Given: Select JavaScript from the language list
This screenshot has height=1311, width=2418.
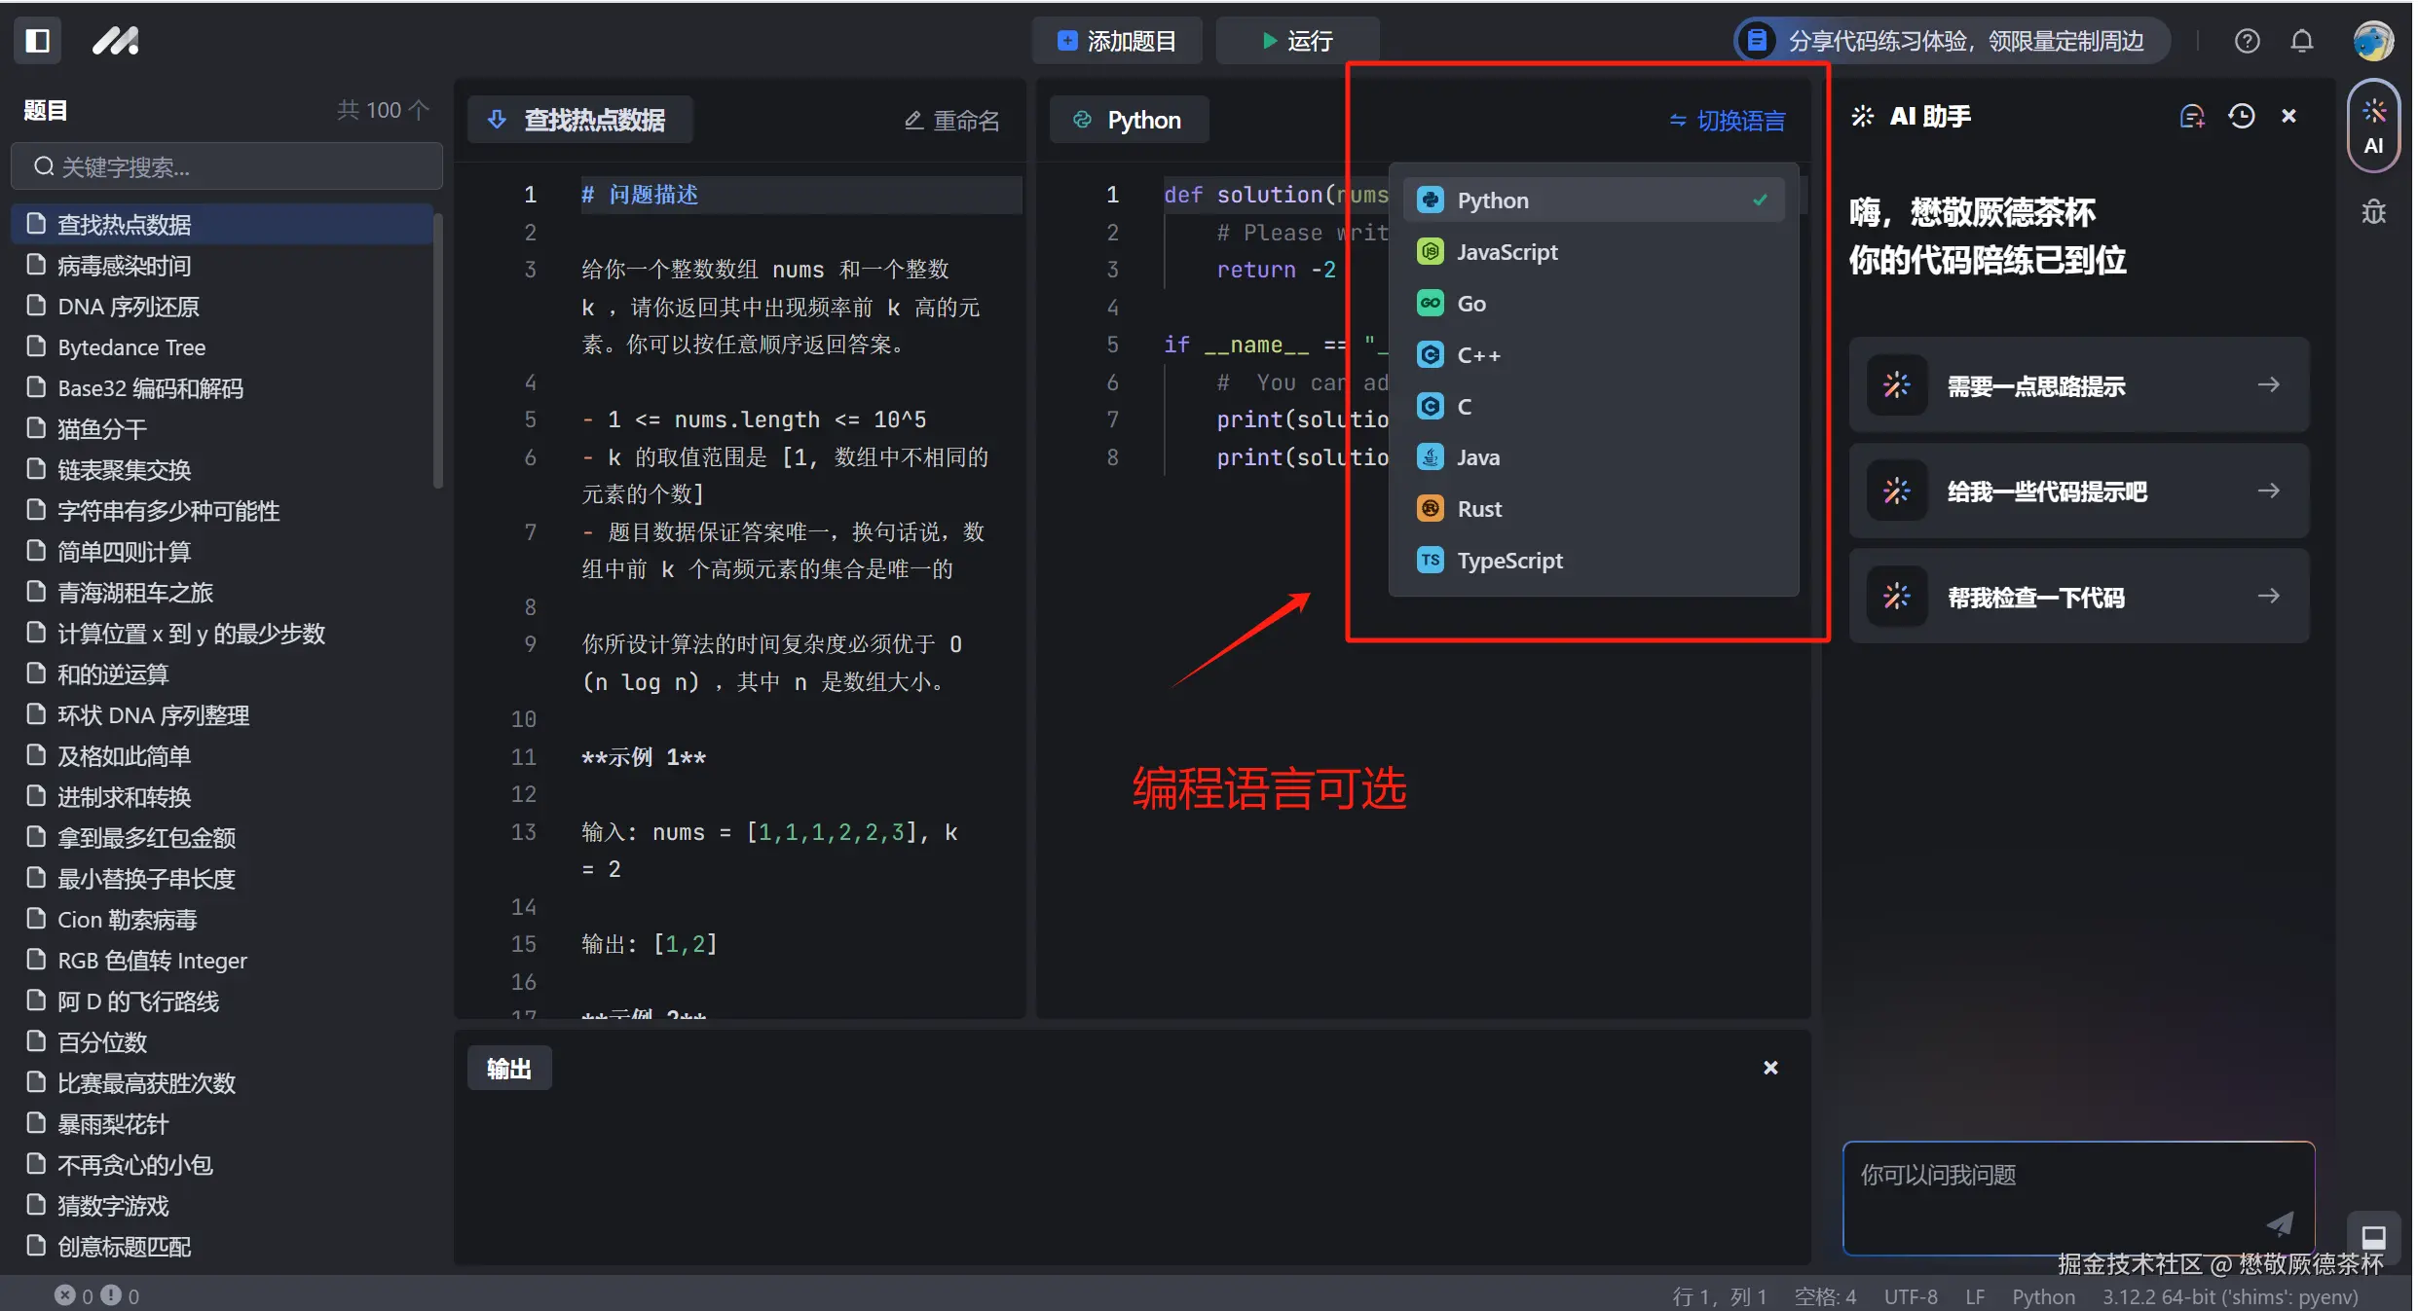Looking at the screenshot, I should click(1507, 252).
